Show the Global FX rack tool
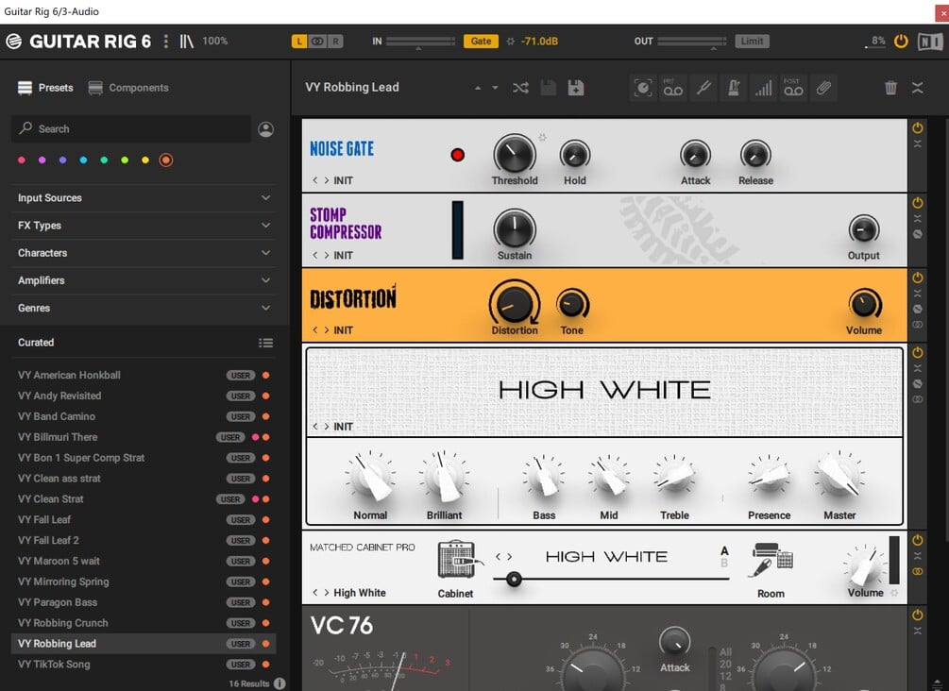Screen dimensions: 949x691 (643, 89)
